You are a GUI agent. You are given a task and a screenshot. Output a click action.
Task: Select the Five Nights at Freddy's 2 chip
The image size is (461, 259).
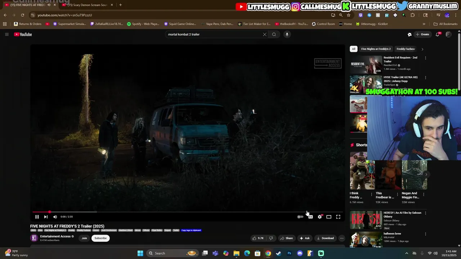pos(376,49)
